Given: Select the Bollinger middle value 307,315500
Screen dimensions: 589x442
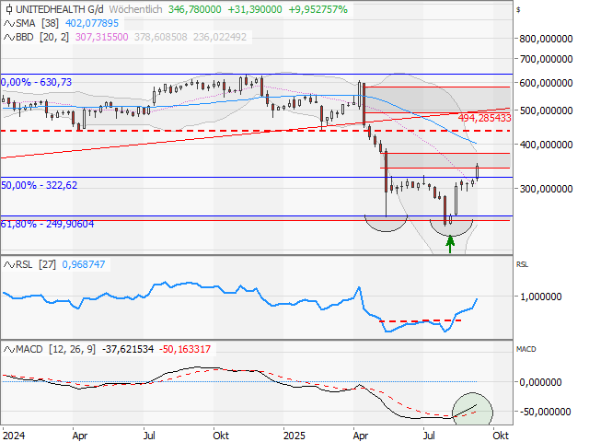Looking at the screenshot, I should tap(102, 37).
